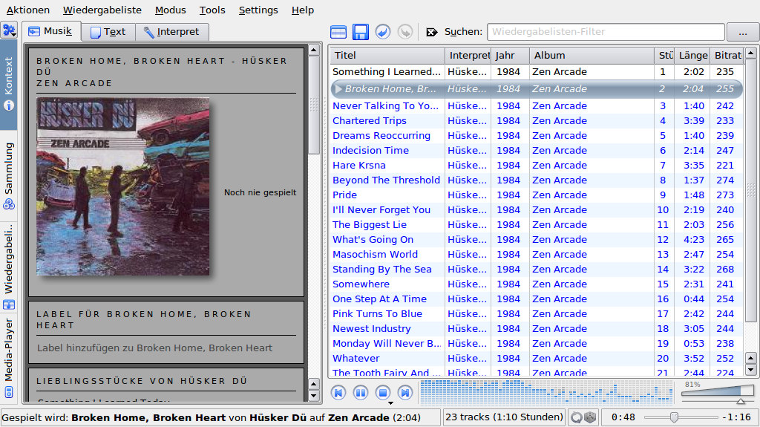Toggle random dice icon in status bar
The image size is (760, 427).
[x=590, y=417]
